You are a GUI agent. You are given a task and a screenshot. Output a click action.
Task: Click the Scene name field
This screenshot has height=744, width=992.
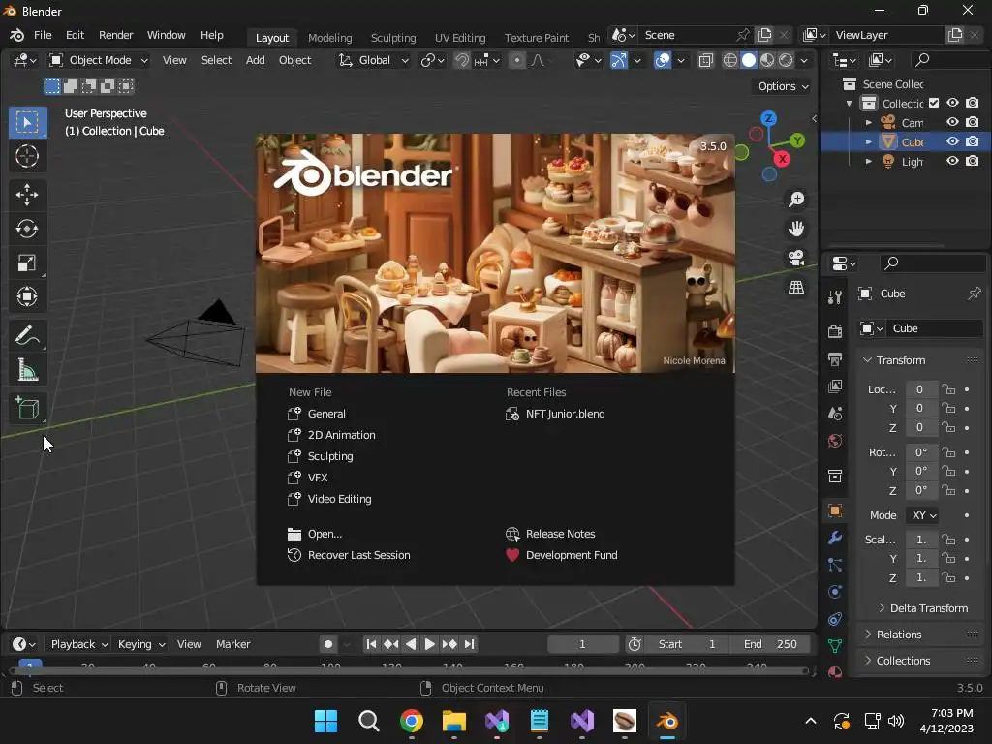pos(686,35)
